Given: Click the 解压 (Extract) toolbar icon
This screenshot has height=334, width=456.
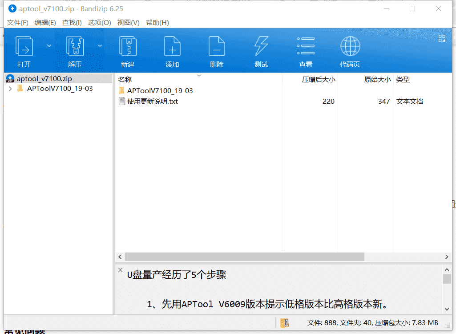Looking at the screenshot, I should (75, 46).
